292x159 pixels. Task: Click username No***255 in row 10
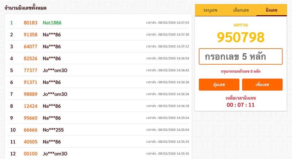[x=53, y=130]
